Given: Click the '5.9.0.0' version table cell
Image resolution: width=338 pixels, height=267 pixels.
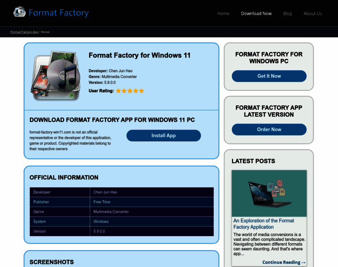Looking at the screenshot, I should point(152,231).
